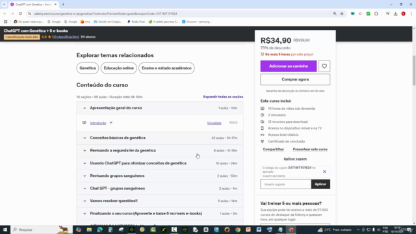Image resolution: width=416 pixels, height=234 pixels.
Task: Open De quase nada a qu... bookmark
Action: [x=29, y=21]
